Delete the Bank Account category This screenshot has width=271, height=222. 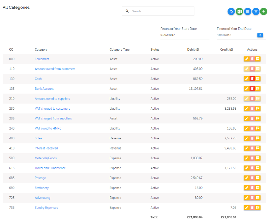252,89
